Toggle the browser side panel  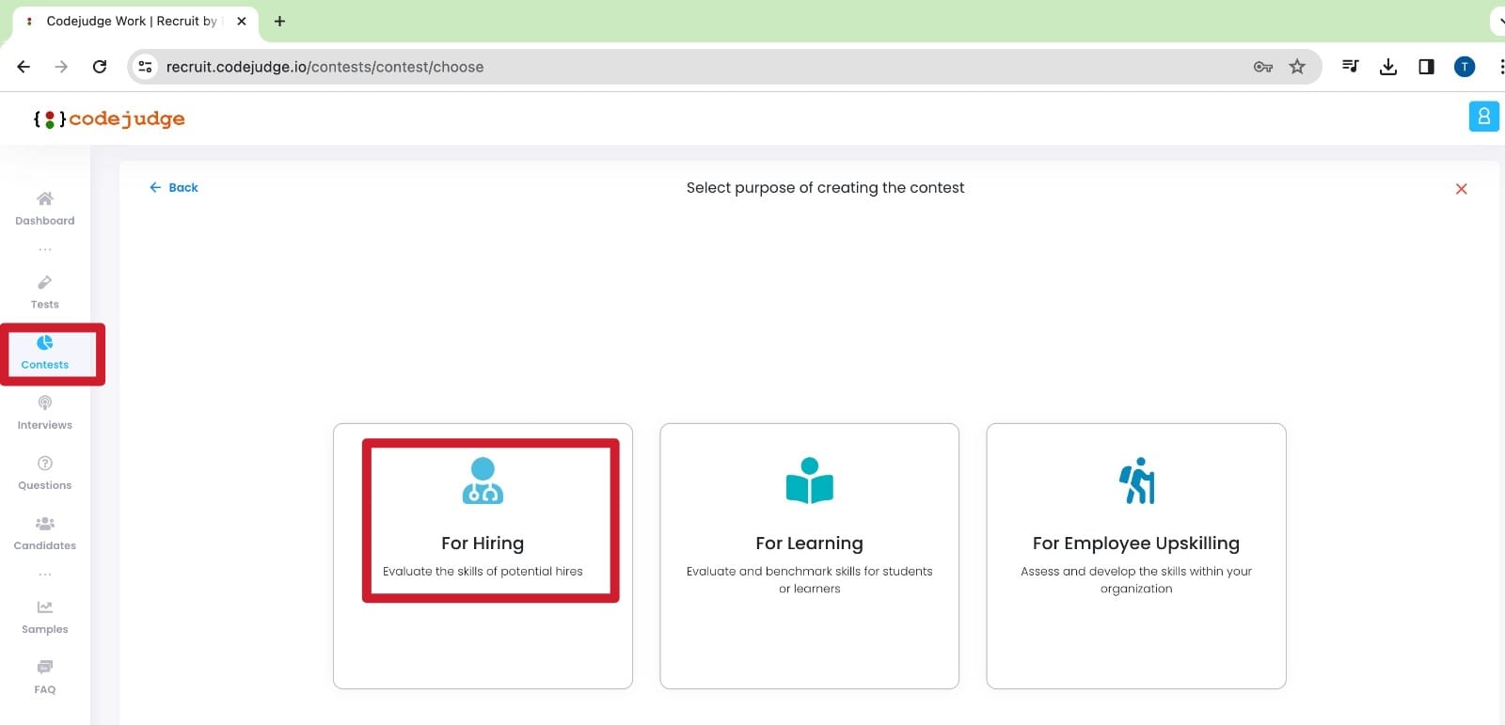pyautogui.click(x=1426, y=67)
